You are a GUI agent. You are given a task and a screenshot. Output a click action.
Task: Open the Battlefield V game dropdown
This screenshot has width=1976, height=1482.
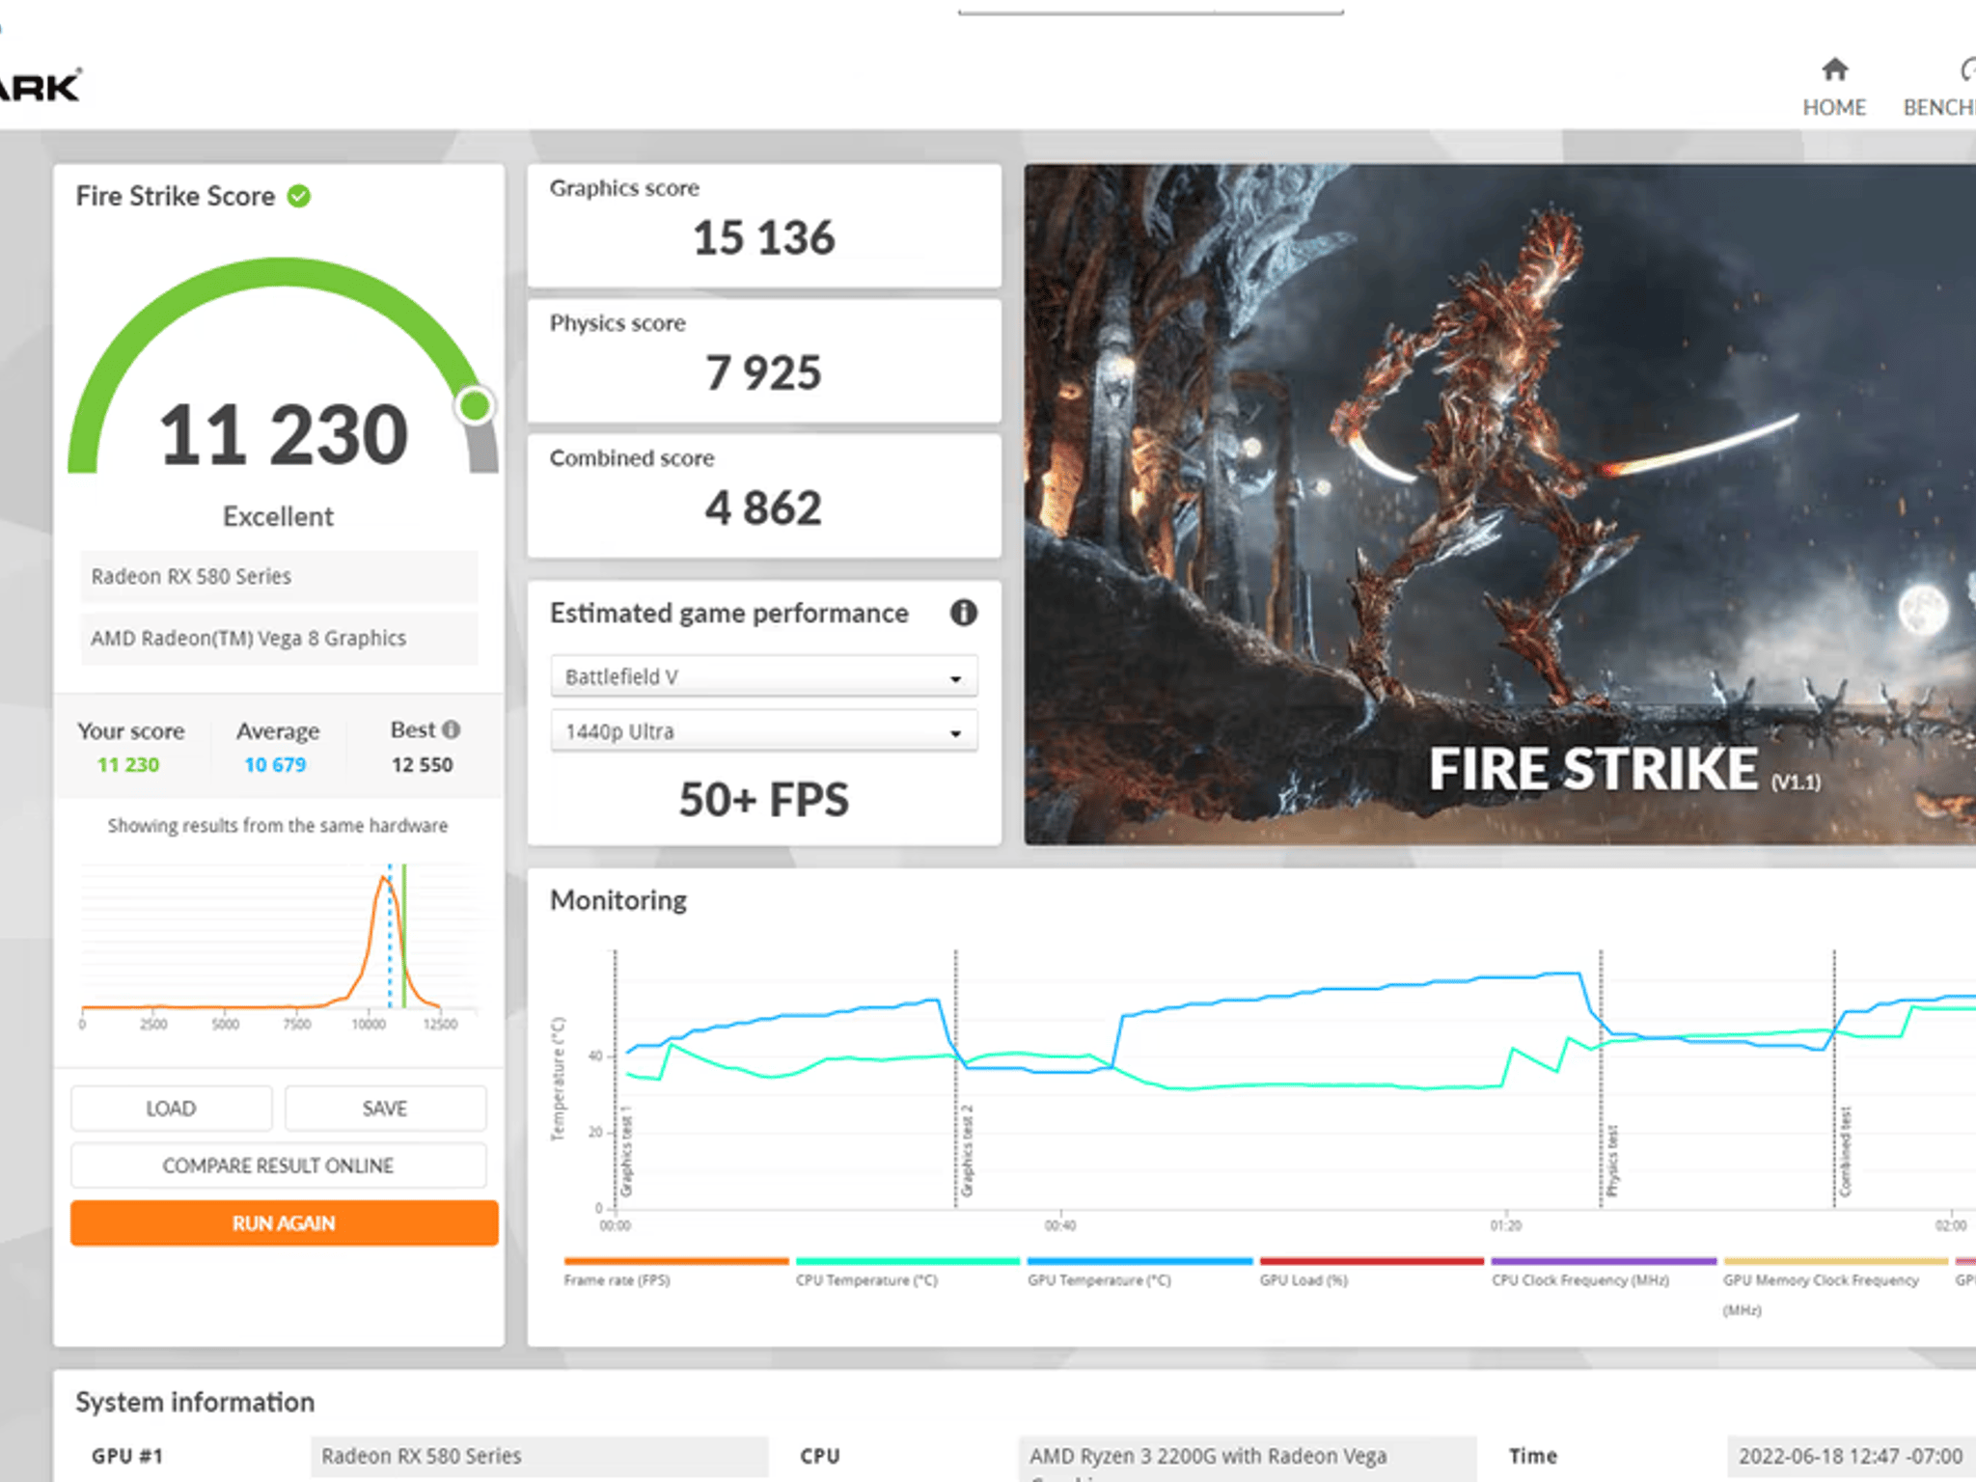(x=763, y=676)
